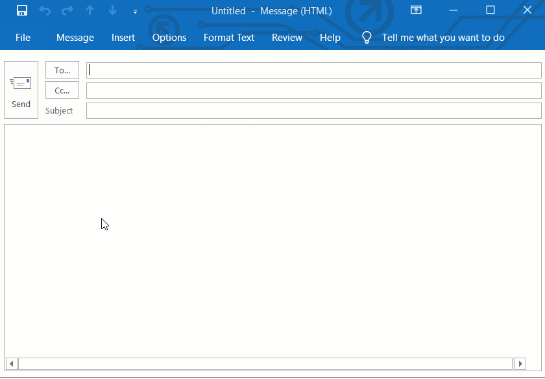Click Tell me what you want to do

[443, 38]
